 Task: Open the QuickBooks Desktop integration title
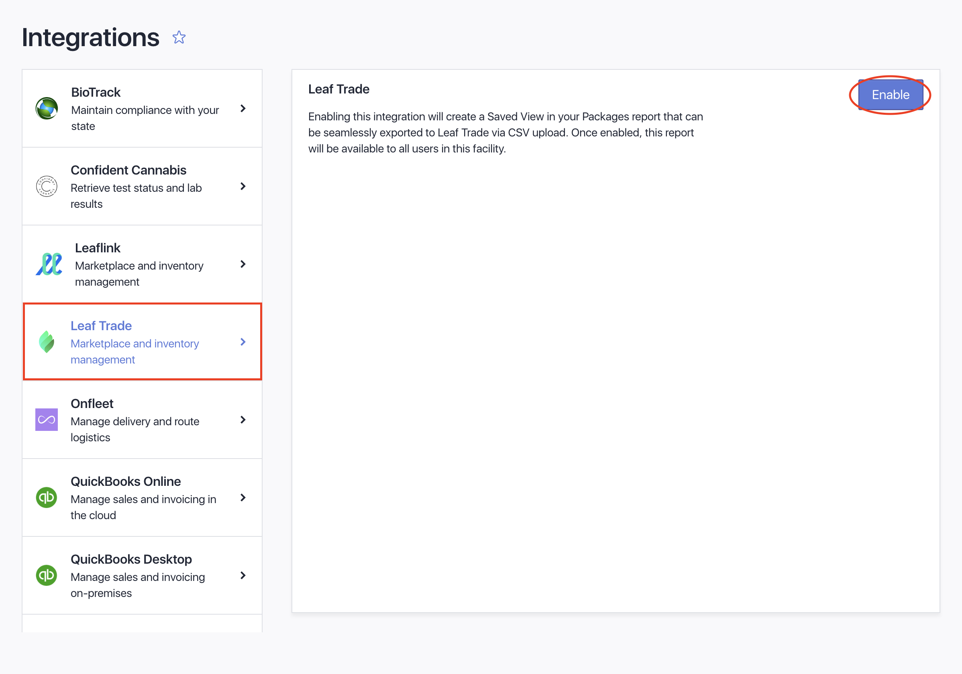(x=131, y=559)
